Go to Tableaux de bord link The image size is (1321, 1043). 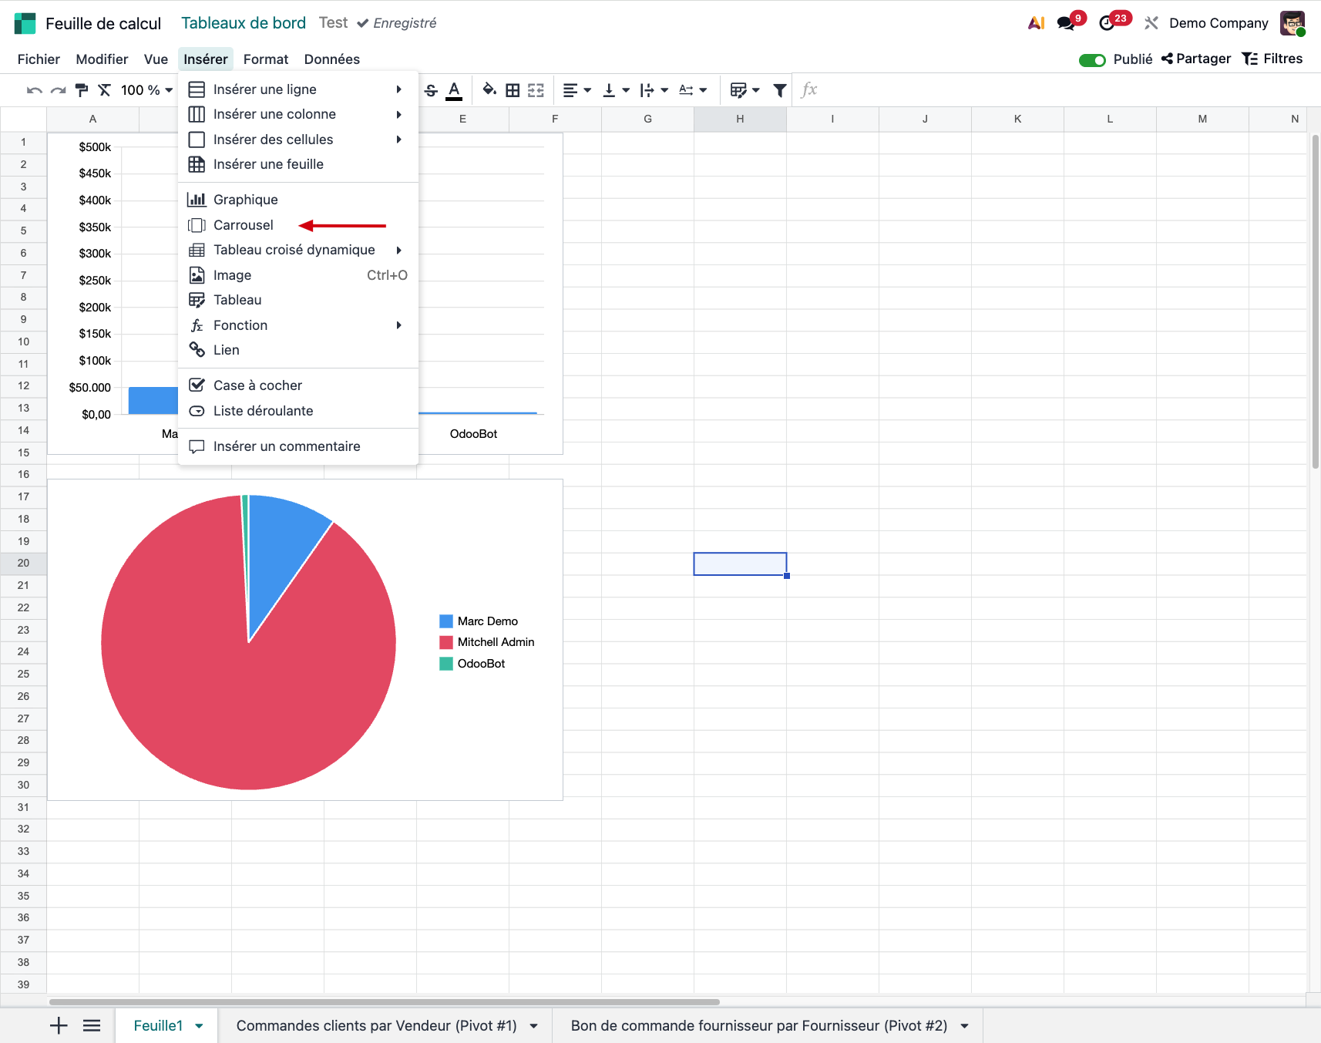244,23
